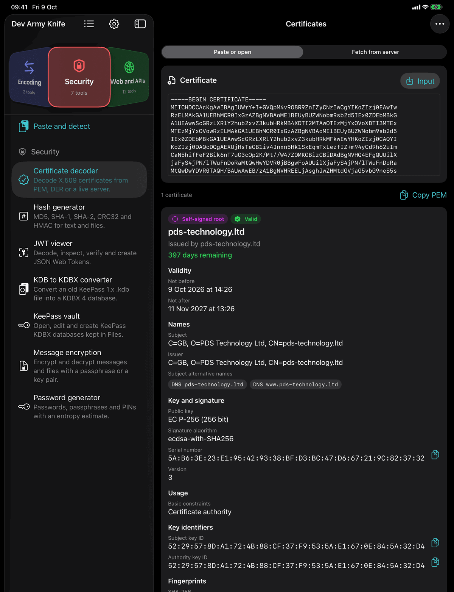Click the Hash generator hash icon
This screenshot has height=592, width=454.
tap(23, 216)
